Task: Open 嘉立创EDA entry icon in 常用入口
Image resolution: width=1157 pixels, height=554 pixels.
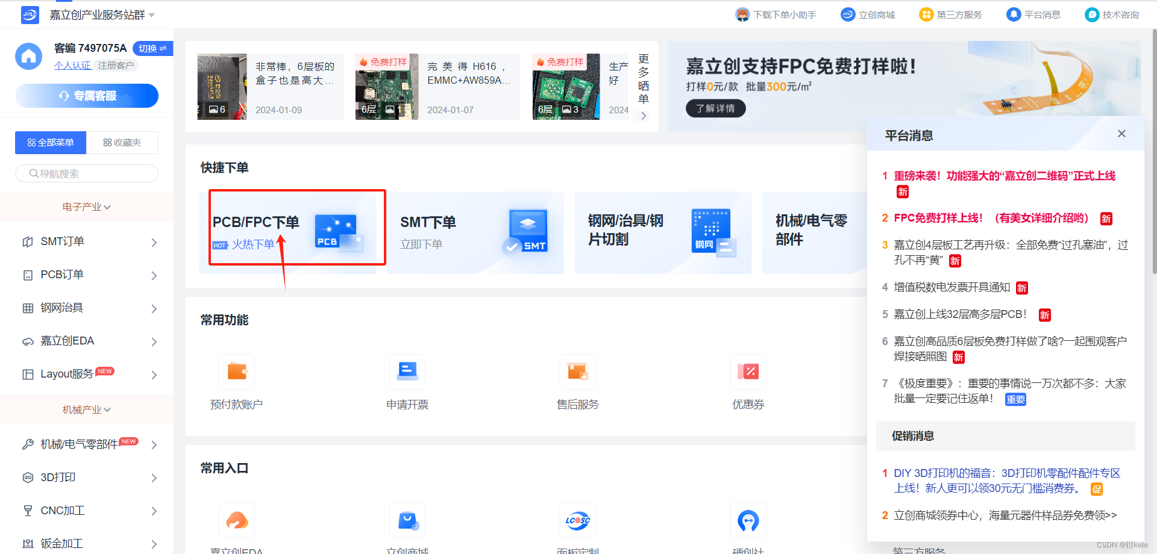Action: pos(237,520)
